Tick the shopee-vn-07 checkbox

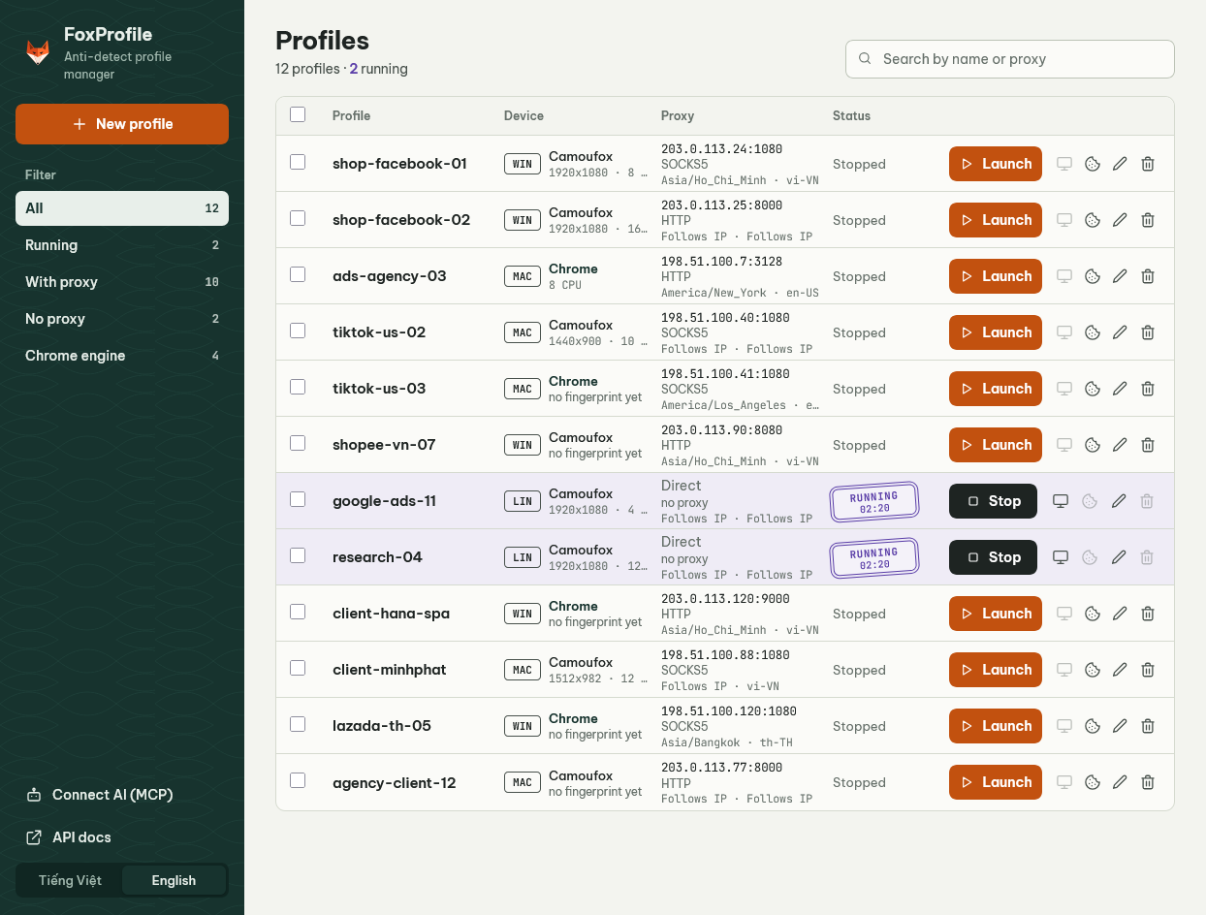coord(298,443)
